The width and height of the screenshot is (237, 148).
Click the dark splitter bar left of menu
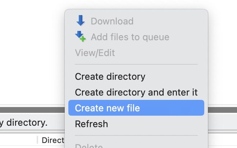[32, 110]
